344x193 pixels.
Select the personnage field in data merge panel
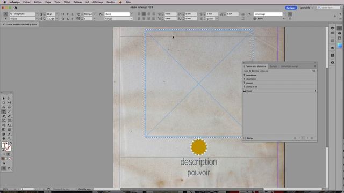click(279, 75)
